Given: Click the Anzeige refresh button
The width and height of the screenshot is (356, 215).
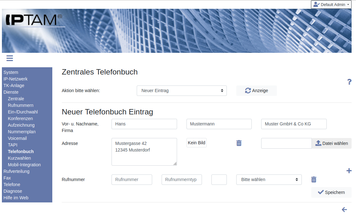Looking at the screenshot, I should coord(256,91).
